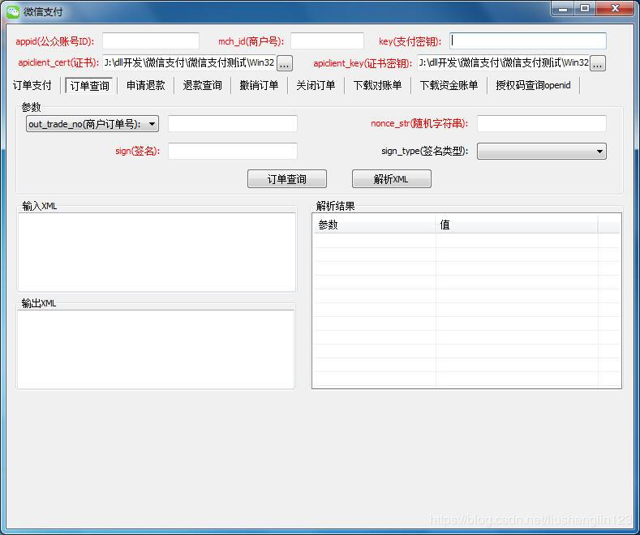Click inside the 输出XML text area
640x535 pixels.
pyautogui.click(x=156, y=349)
